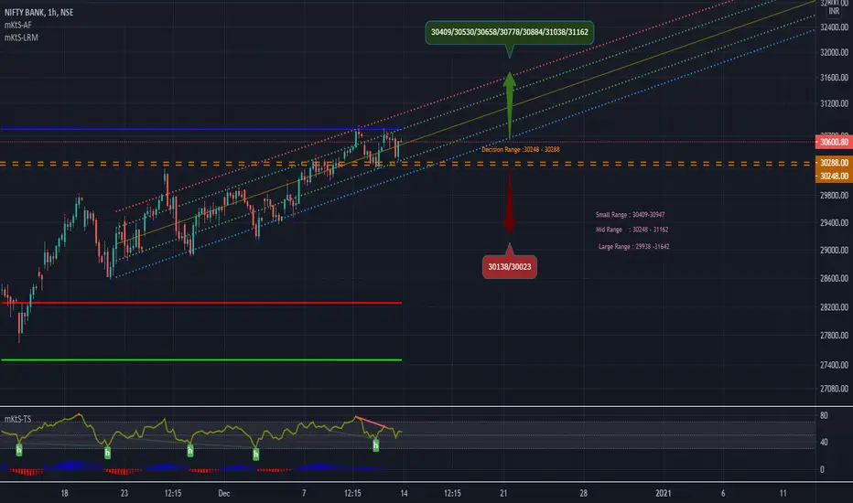Select the blue horizontal resistance line
853x503 pixels.
201,129
